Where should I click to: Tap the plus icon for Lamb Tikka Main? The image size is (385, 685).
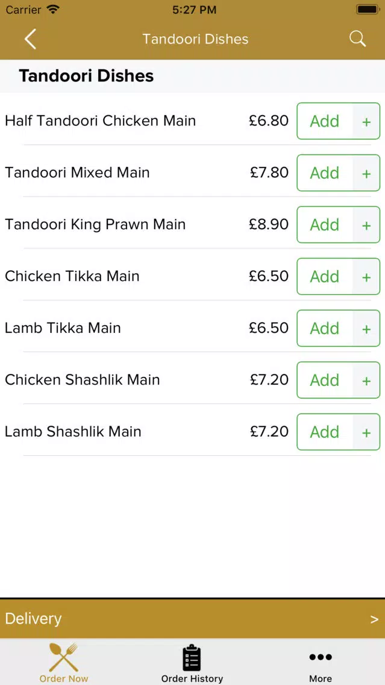click(x=366, y=329)
